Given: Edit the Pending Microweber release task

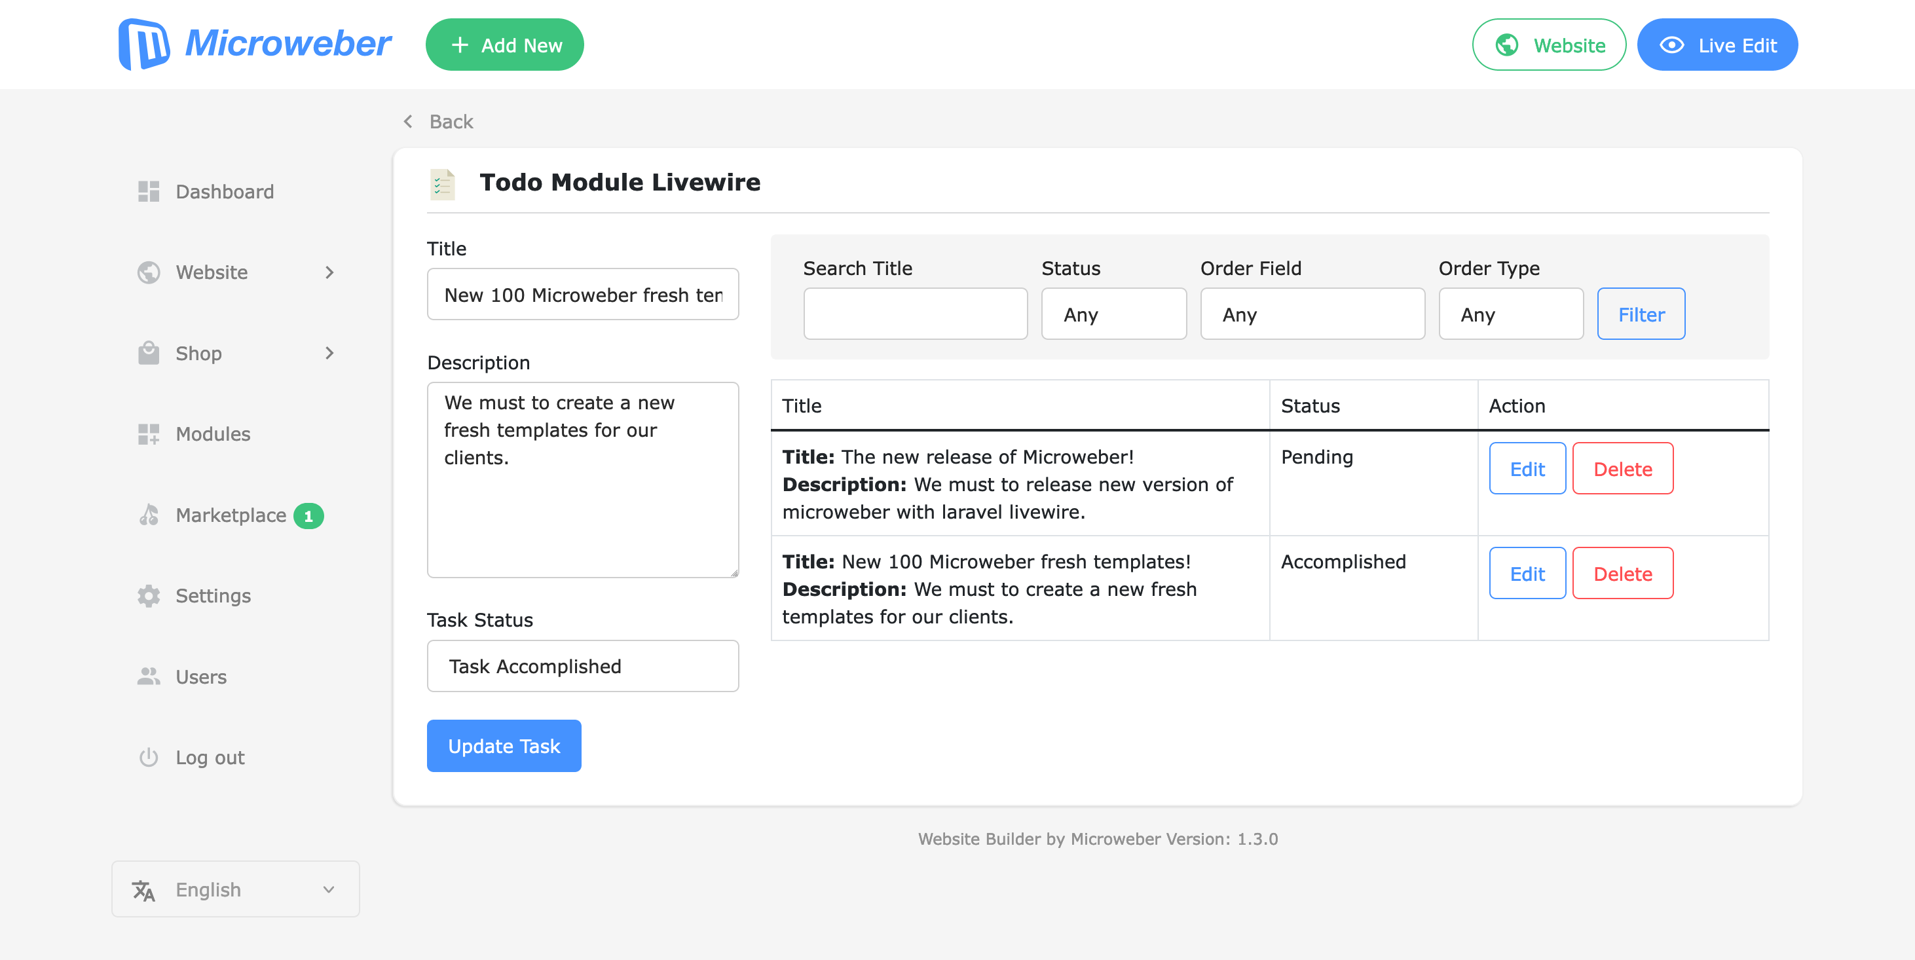Looking at the screenshot, I should click(1527, 469).
